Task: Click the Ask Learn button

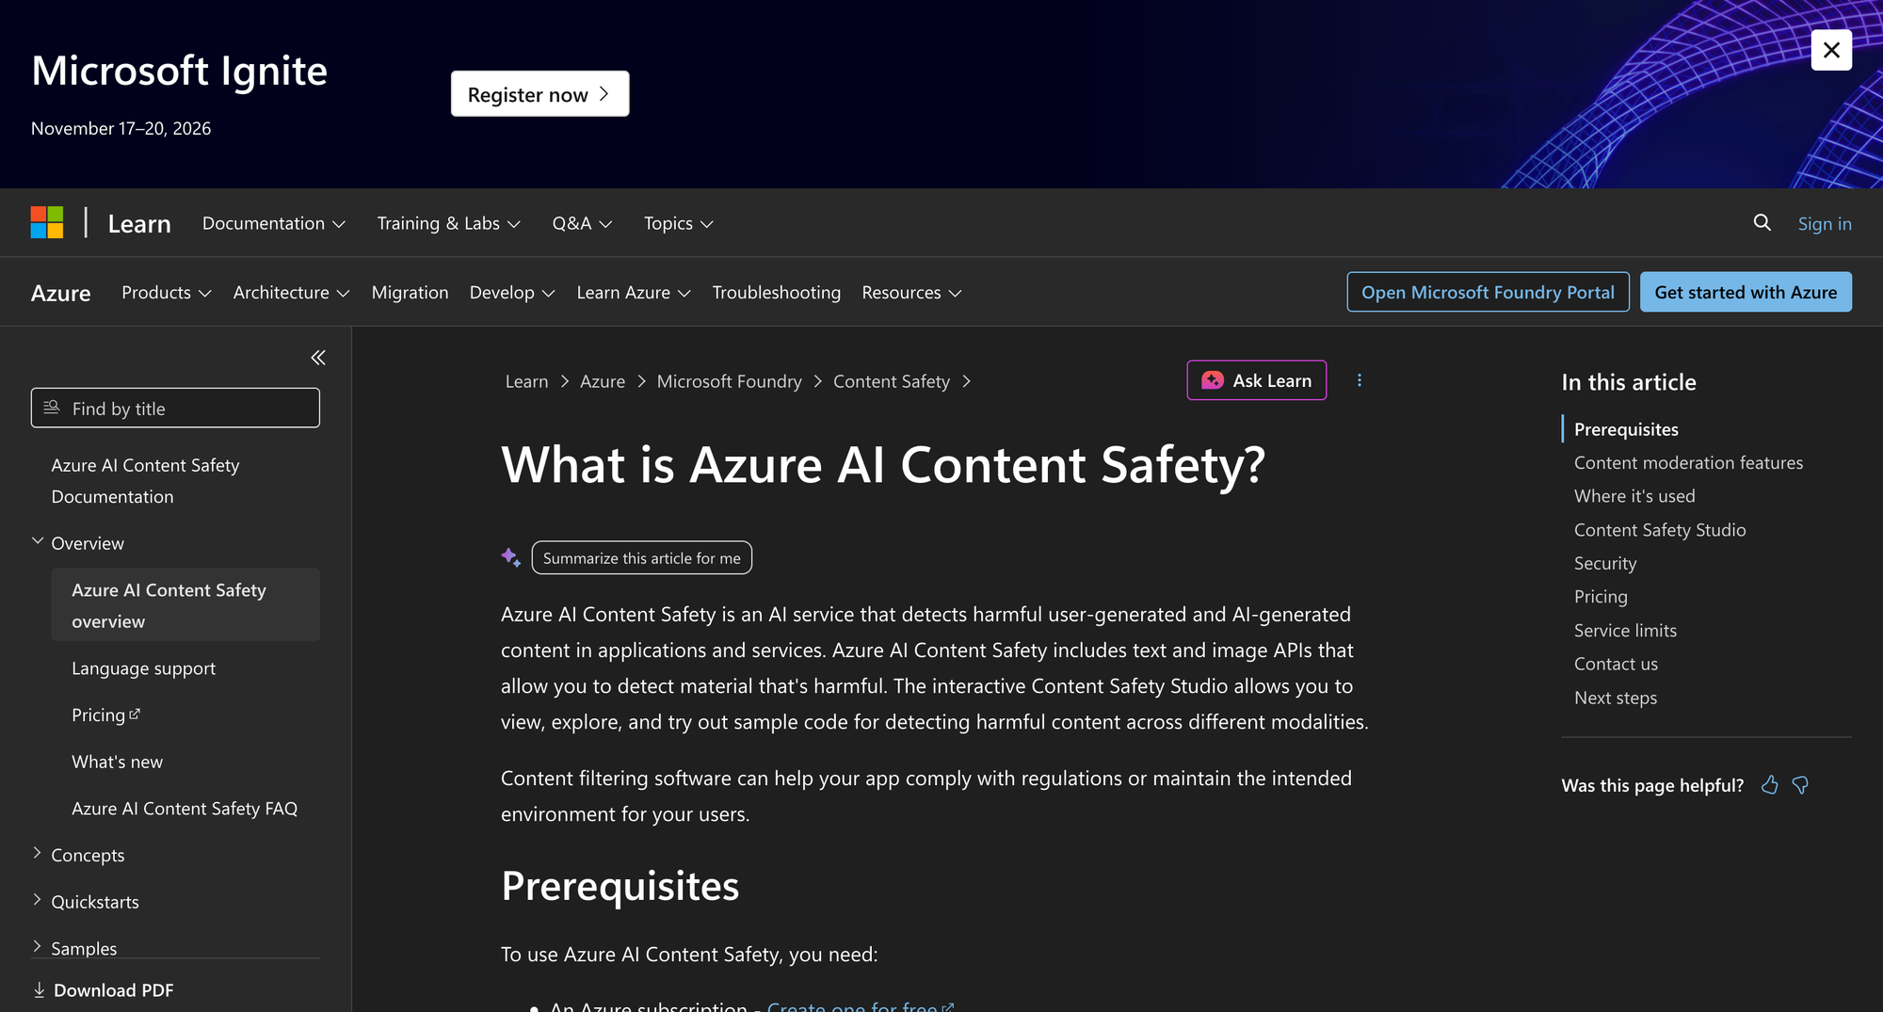Action: 1256,380
